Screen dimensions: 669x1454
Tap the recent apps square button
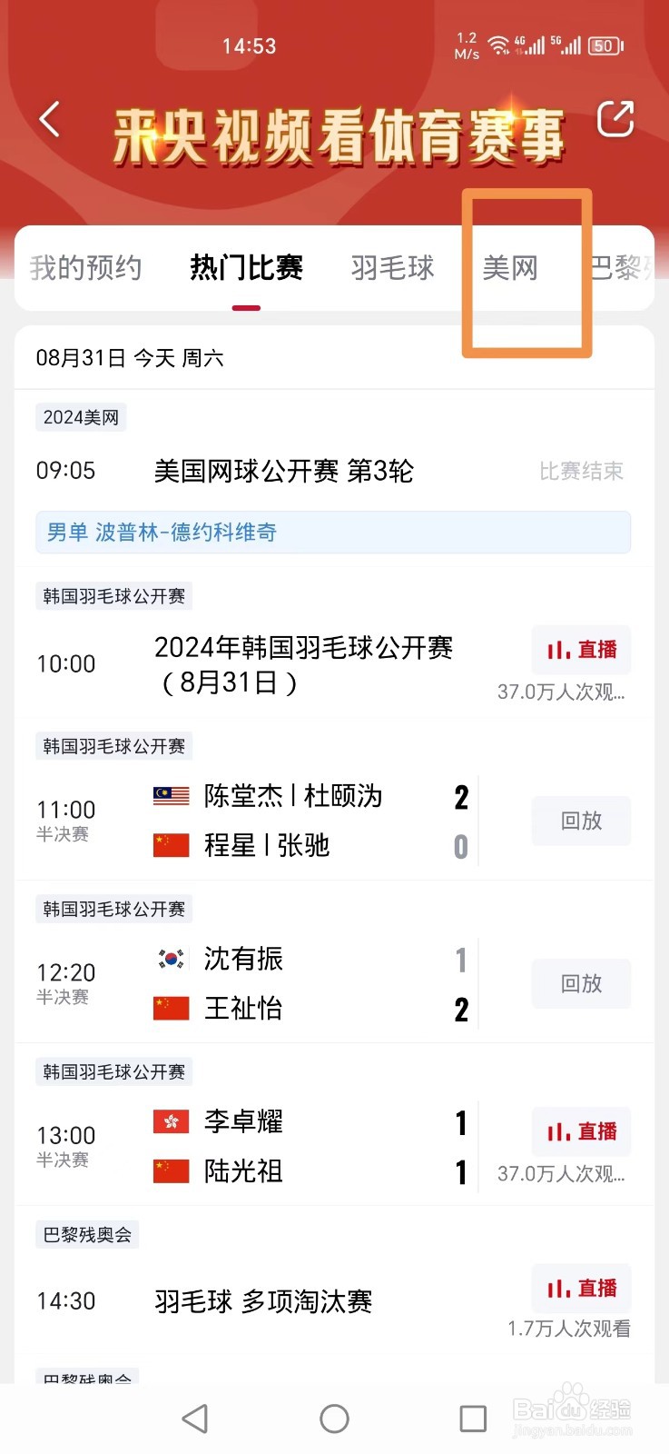click(473, 1419)
